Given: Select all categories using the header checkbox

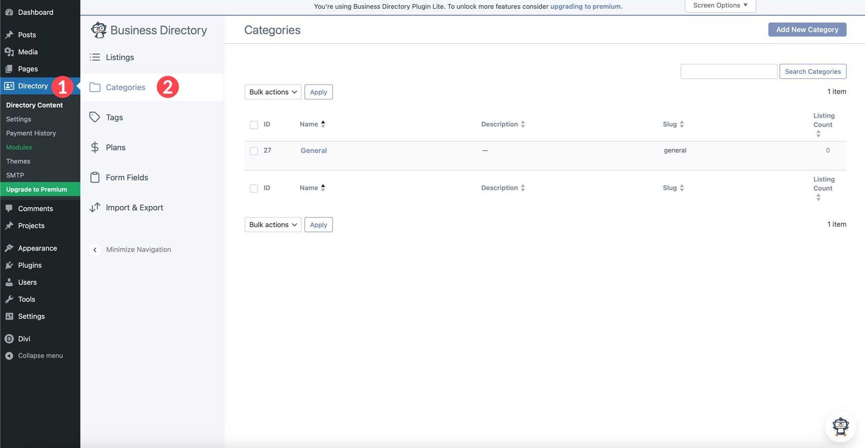Looking at the screenshot, I should pyautogui.click(x=254, y=124).
